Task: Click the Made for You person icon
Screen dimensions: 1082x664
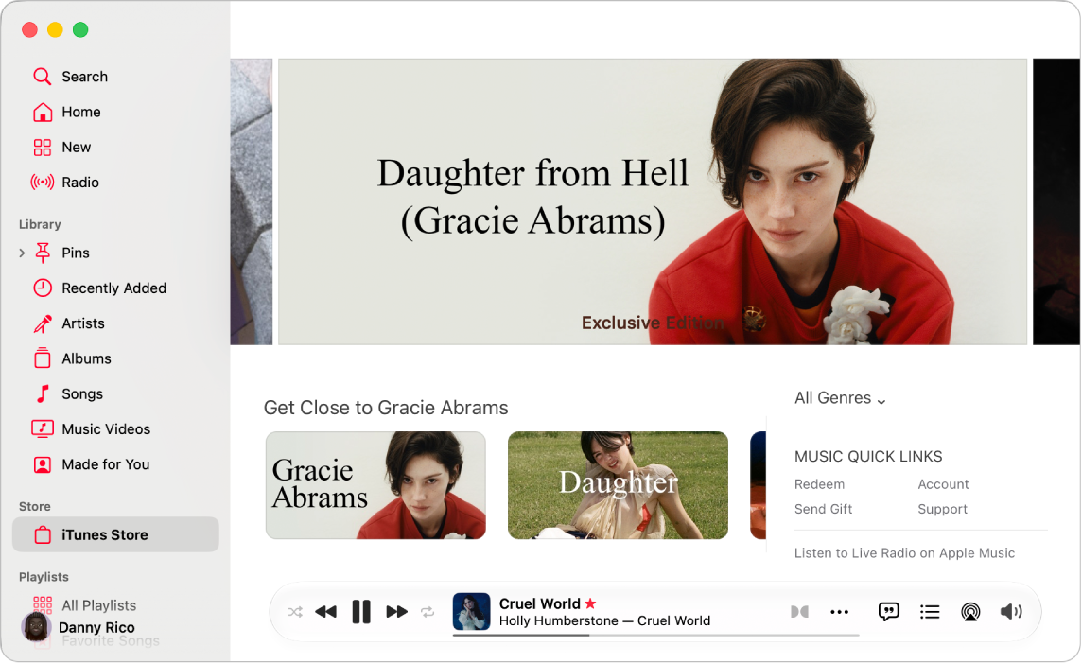Action: pyautogui.click(x=43, y=464)
